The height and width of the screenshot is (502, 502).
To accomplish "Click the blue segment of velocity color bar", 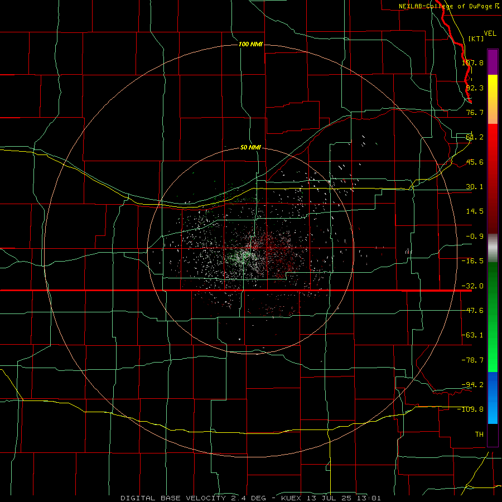I will coord(493,398).
